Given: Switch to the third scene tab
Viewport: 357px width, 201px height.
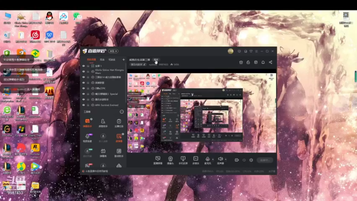Looking at the screenshot, I should [112, 60].
